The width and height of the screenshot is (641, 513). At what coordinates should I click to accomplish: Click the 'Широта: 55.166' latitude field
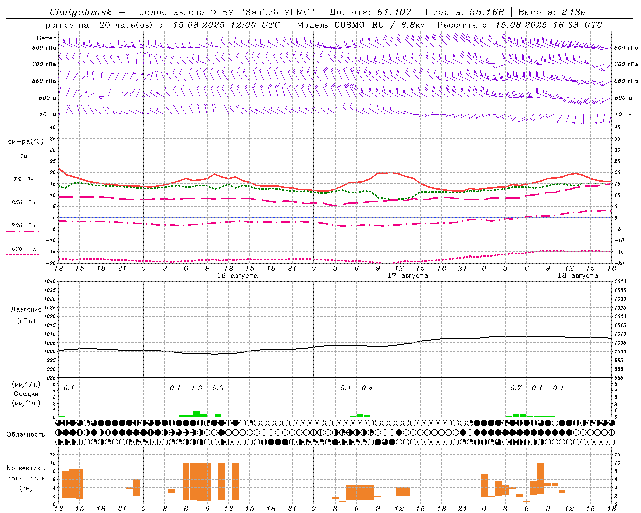465,12
